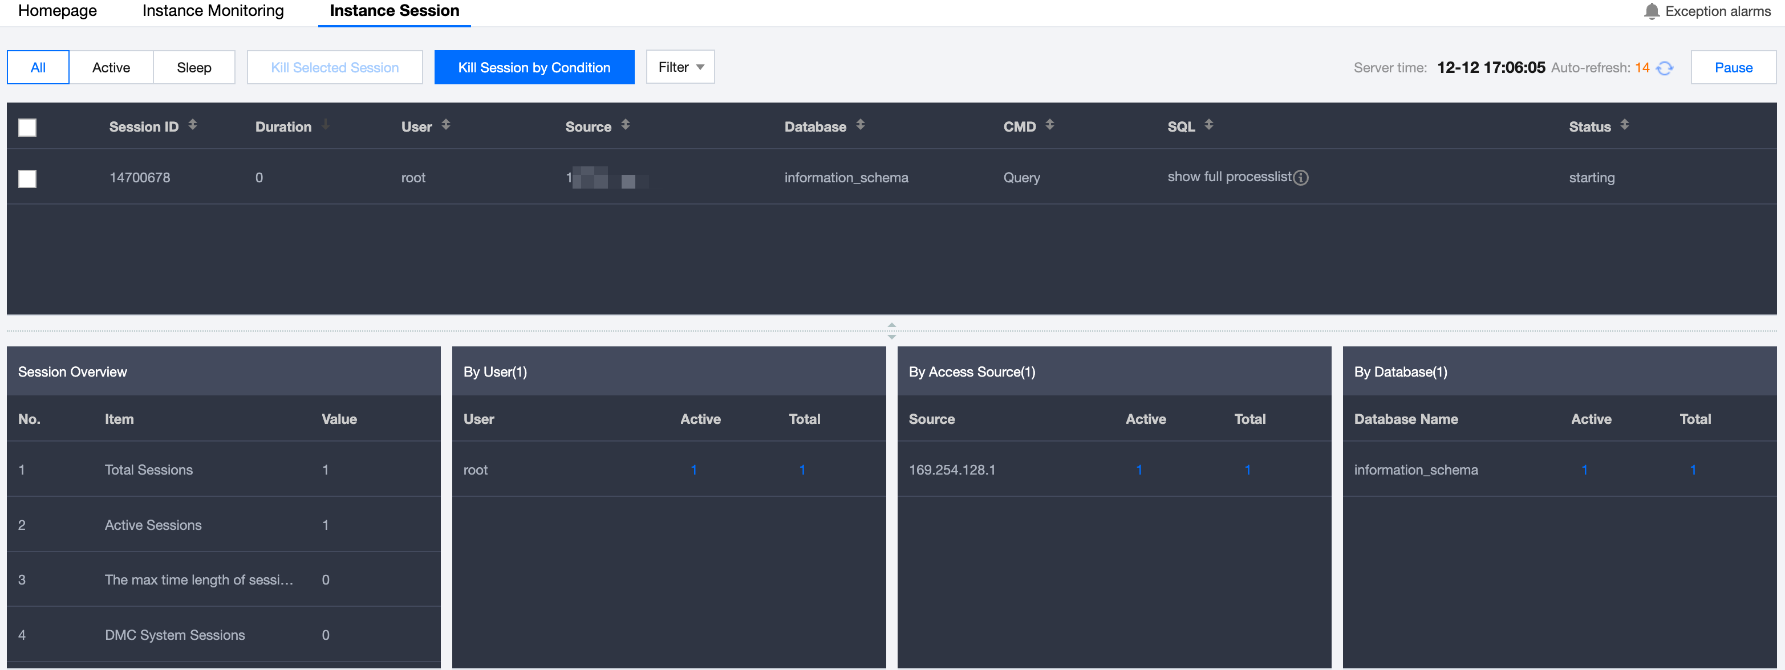
Task: Sort by Status column arrows
Action: click(1624, 125)
